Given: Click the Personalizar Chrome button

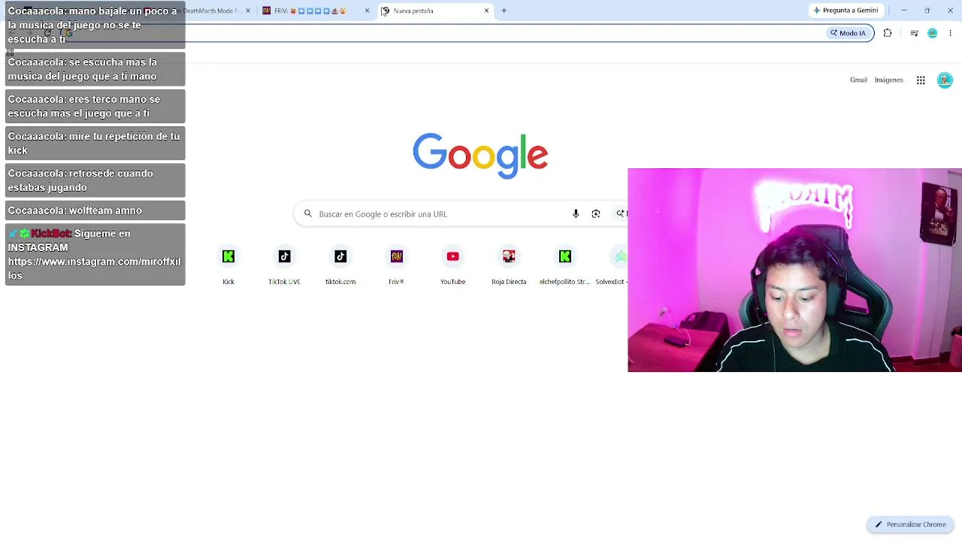Looking at the screenshot, I should pyautogui.click(x=910, y=524).
